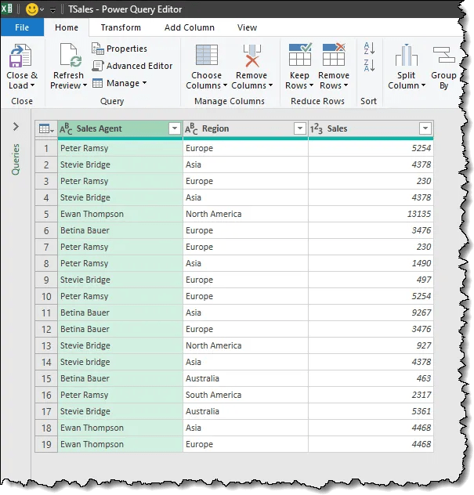This screenshot has height=495, width=474.
Task: Open the Sales column filter dropdown
Action: point(425,128)
